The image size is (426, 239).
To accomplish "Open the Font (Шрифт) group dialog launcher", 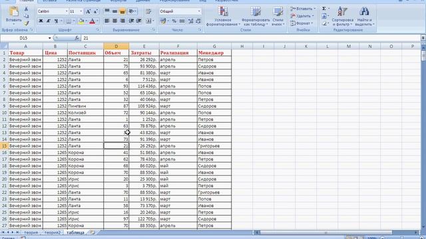I will pos(98,30).
